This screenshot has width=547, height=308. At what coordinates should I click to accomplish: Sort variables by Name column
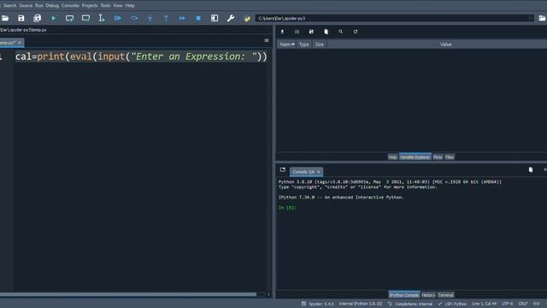click(287, 44)
